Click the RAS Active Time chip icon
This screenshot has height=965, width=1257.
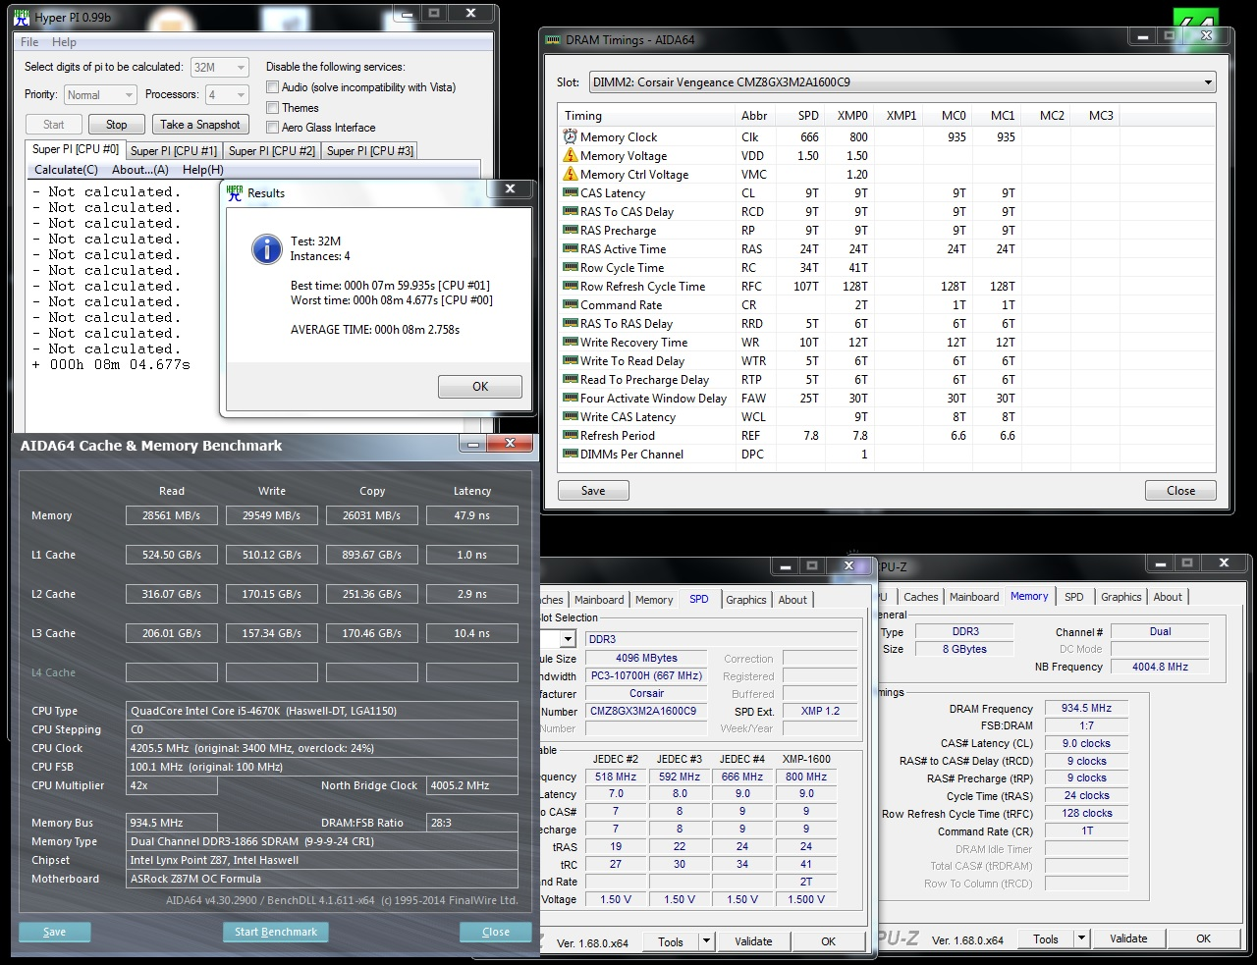[x=571, y=248]
